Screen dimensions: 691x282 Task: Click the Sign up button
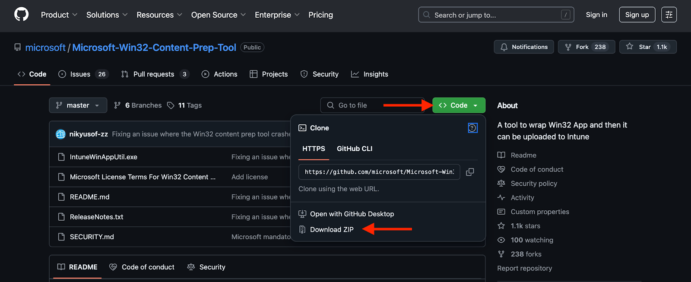[x=637, y=15]
